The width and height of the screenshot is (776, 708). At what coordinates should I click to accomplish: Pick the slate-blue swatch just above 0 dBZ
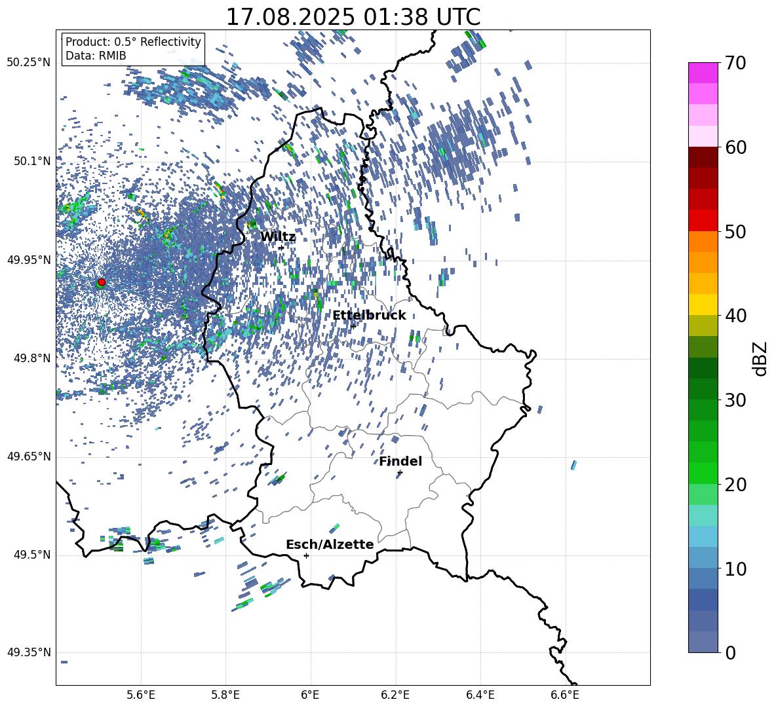click(703, 642)
